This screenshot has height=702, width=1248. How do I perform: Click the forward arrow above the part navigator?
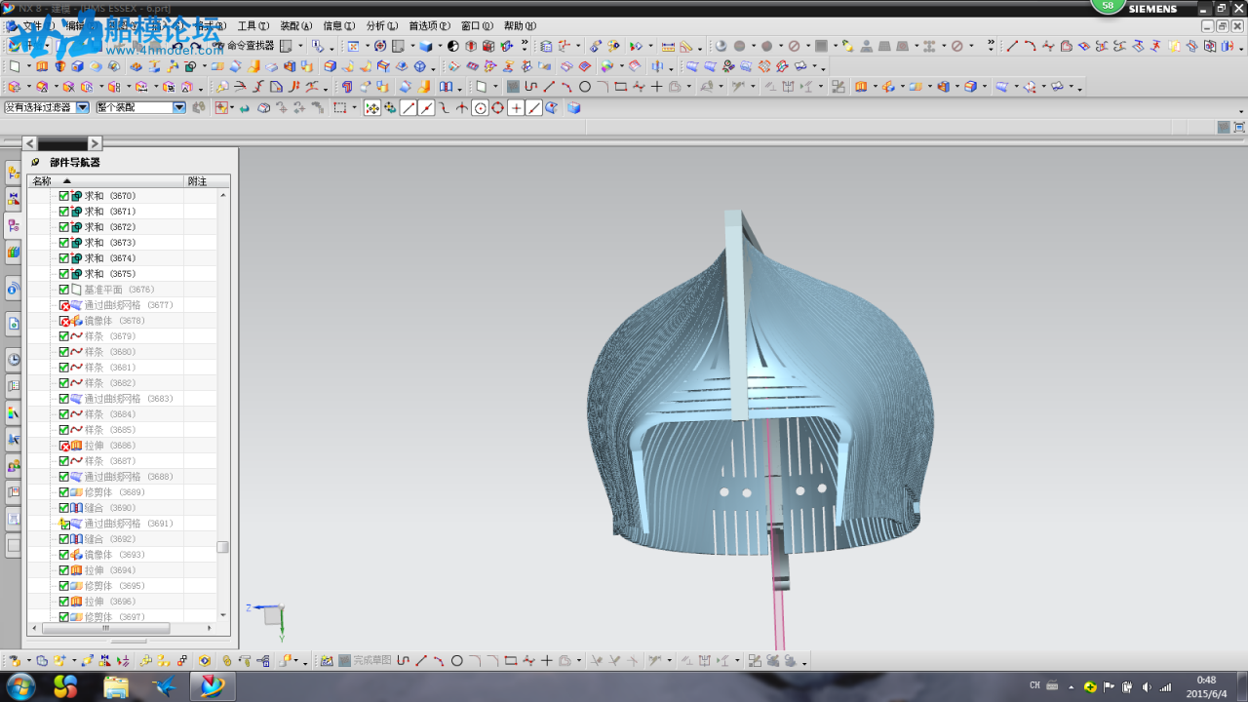click(95, 143)
